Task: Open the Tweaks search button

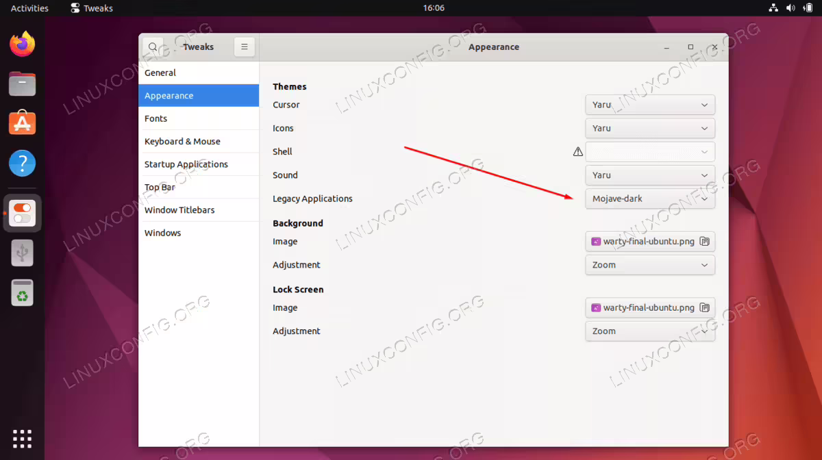Action: click(153, 47)
